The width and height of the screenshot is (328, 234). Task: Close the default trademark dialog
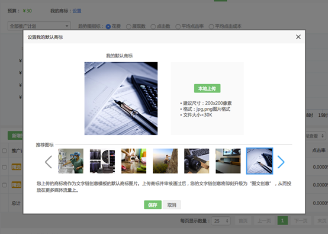tap(298, 37)
